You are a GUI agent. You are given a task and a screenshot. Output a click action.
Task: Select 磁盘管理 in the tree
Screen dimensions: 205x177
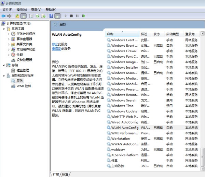[x=23, y=70]
